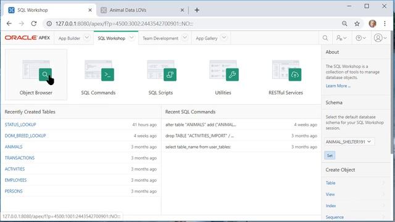Open a new browser tab
The height and width of the screenshot is (222, 395).
coord(197,10)
